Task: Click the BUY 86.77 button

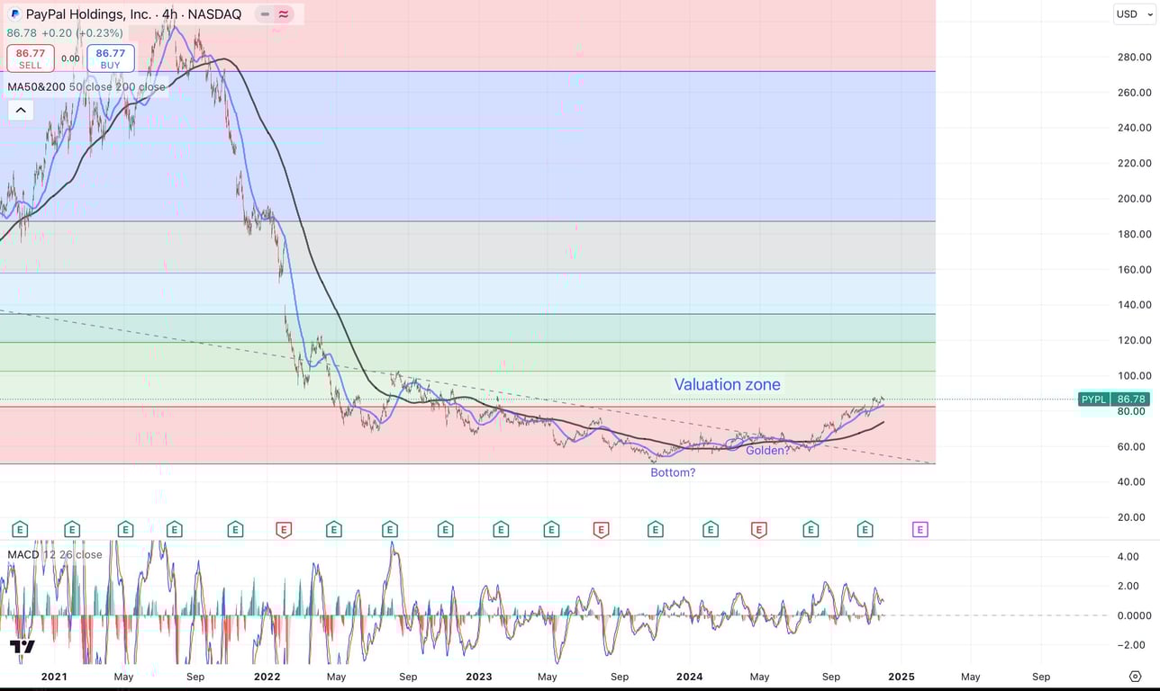Action: tap(111, 58)
